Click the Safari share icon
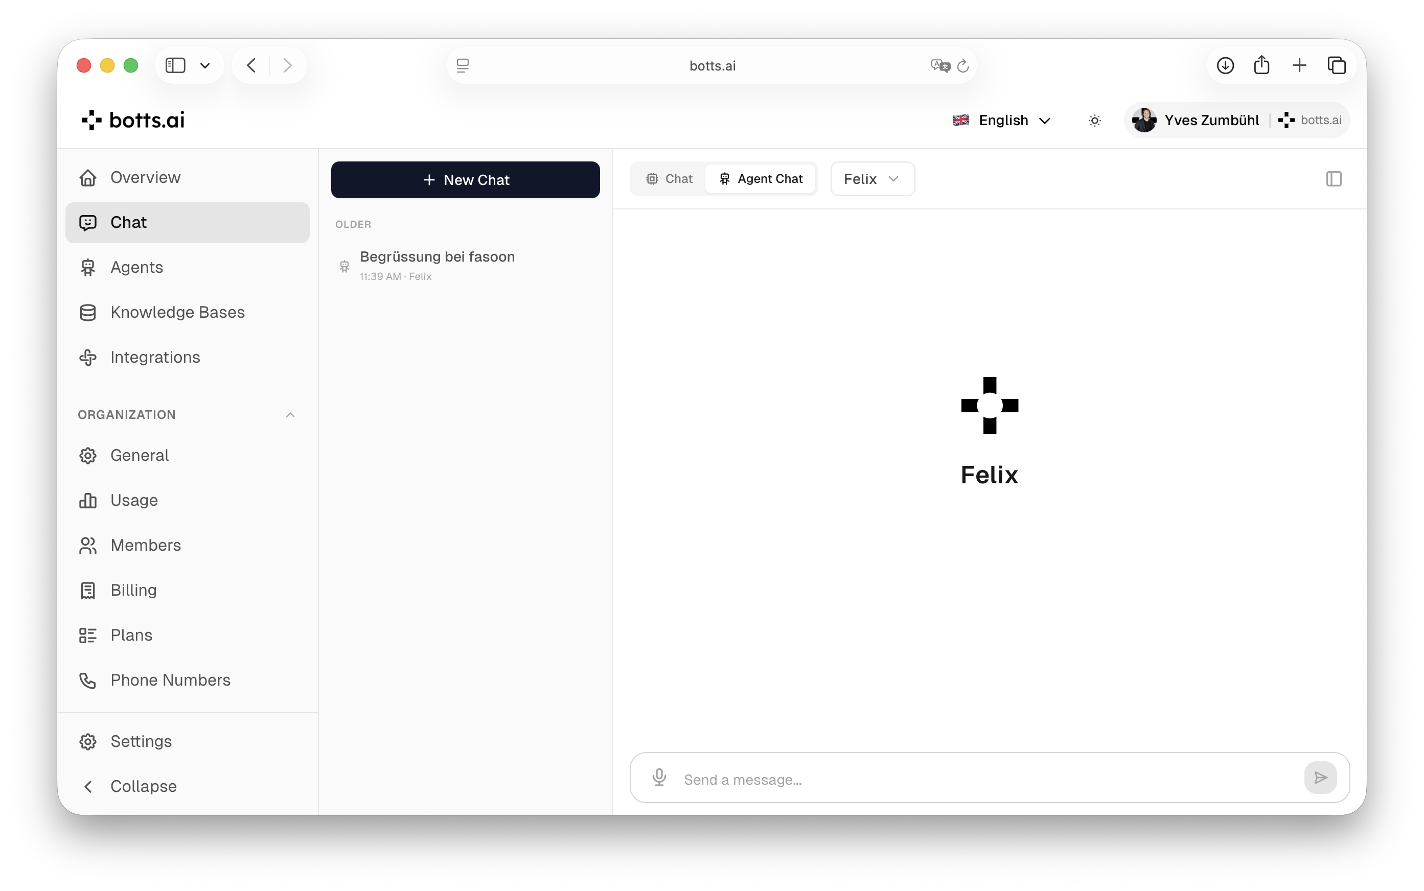This screenshot has width=1424, height=891. (1262, 65)
